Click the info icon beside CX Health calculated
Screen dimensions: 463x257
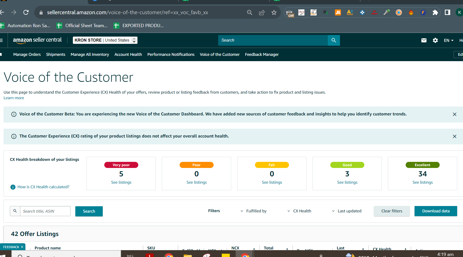13,187
